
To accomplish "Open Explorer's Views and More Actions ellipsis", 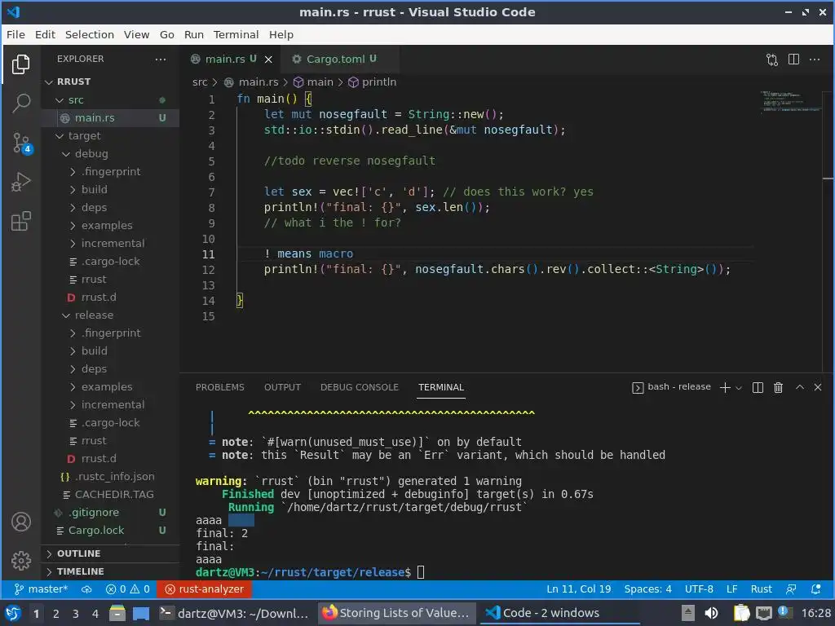I will click(161, 59).
